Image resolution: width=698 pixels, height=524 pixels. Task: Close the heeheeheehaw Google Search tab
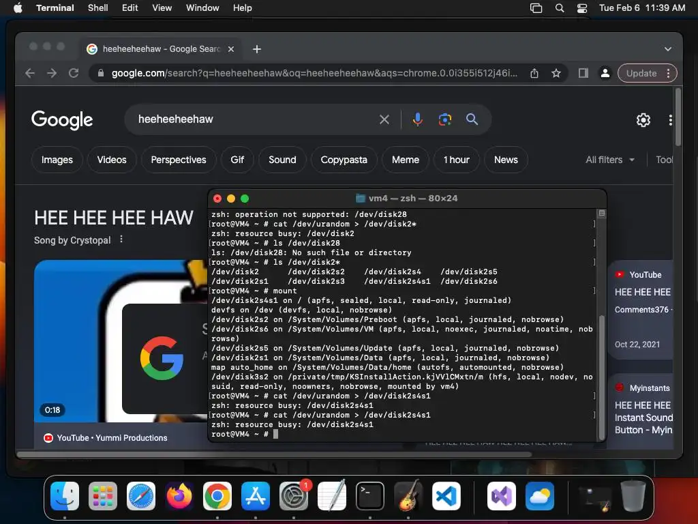[231, 49]
